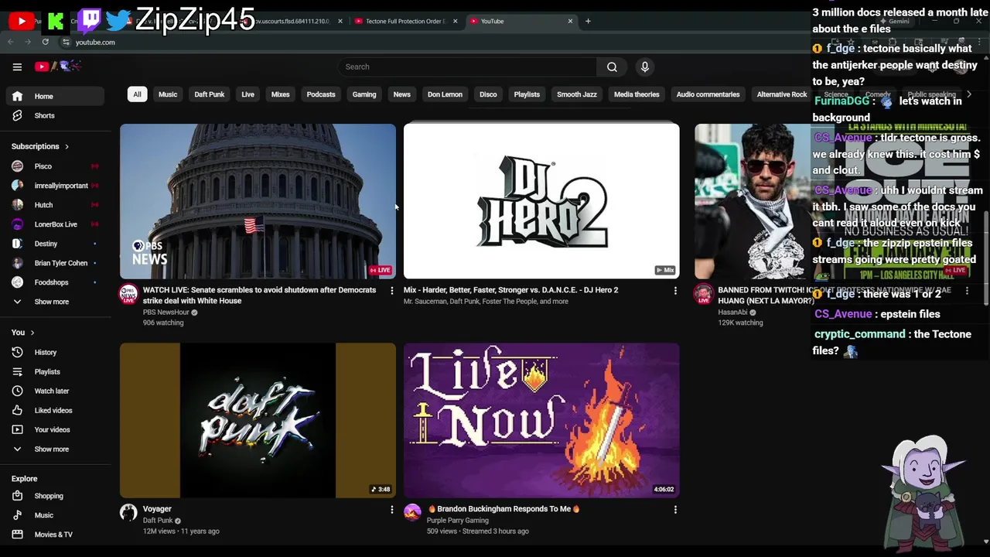990x557 pixels.
Task: Open the Live Now campfire thumbnail
Action: pyautogui.click(x=541, y=420)
